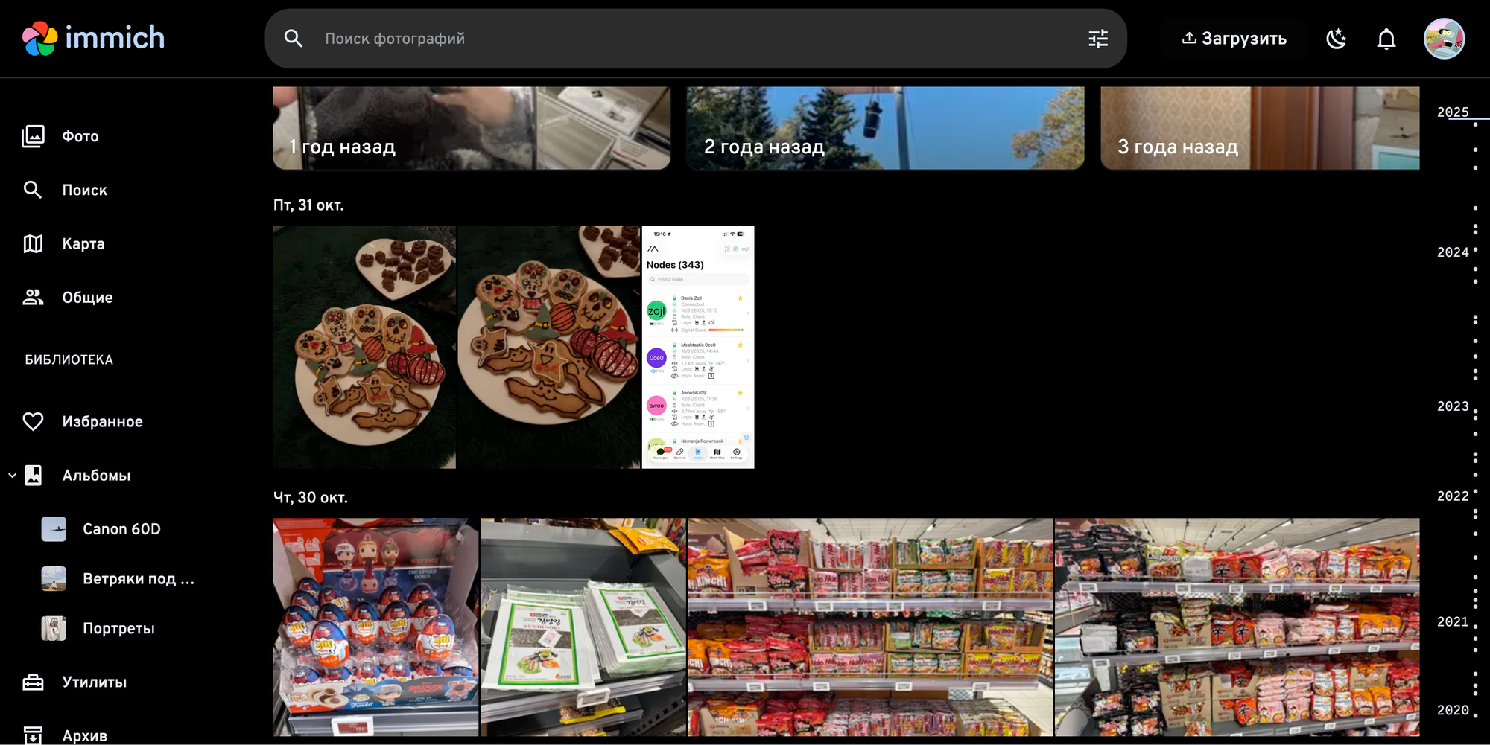Click the immich logo icon

click(x=39, y=38)
